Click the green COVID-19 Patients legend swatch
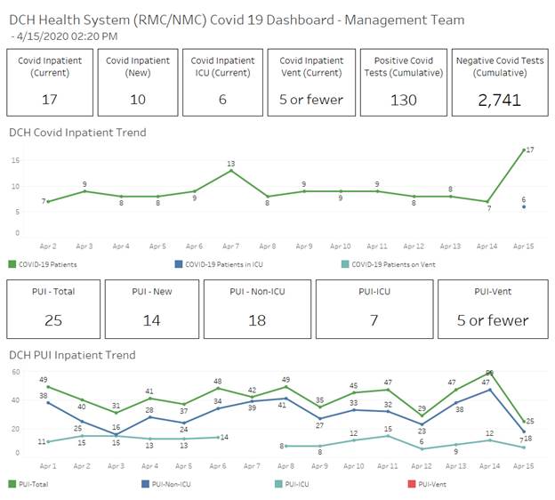Viewport: 555px width, 500px height. pos(12,264)
